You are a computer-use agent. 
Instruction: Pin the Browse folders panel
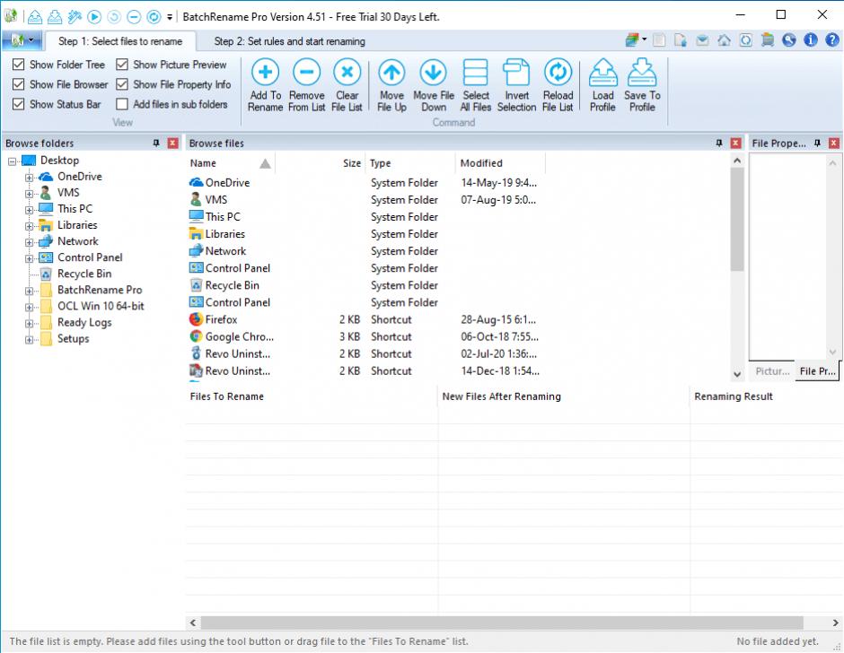click(156, 144)
